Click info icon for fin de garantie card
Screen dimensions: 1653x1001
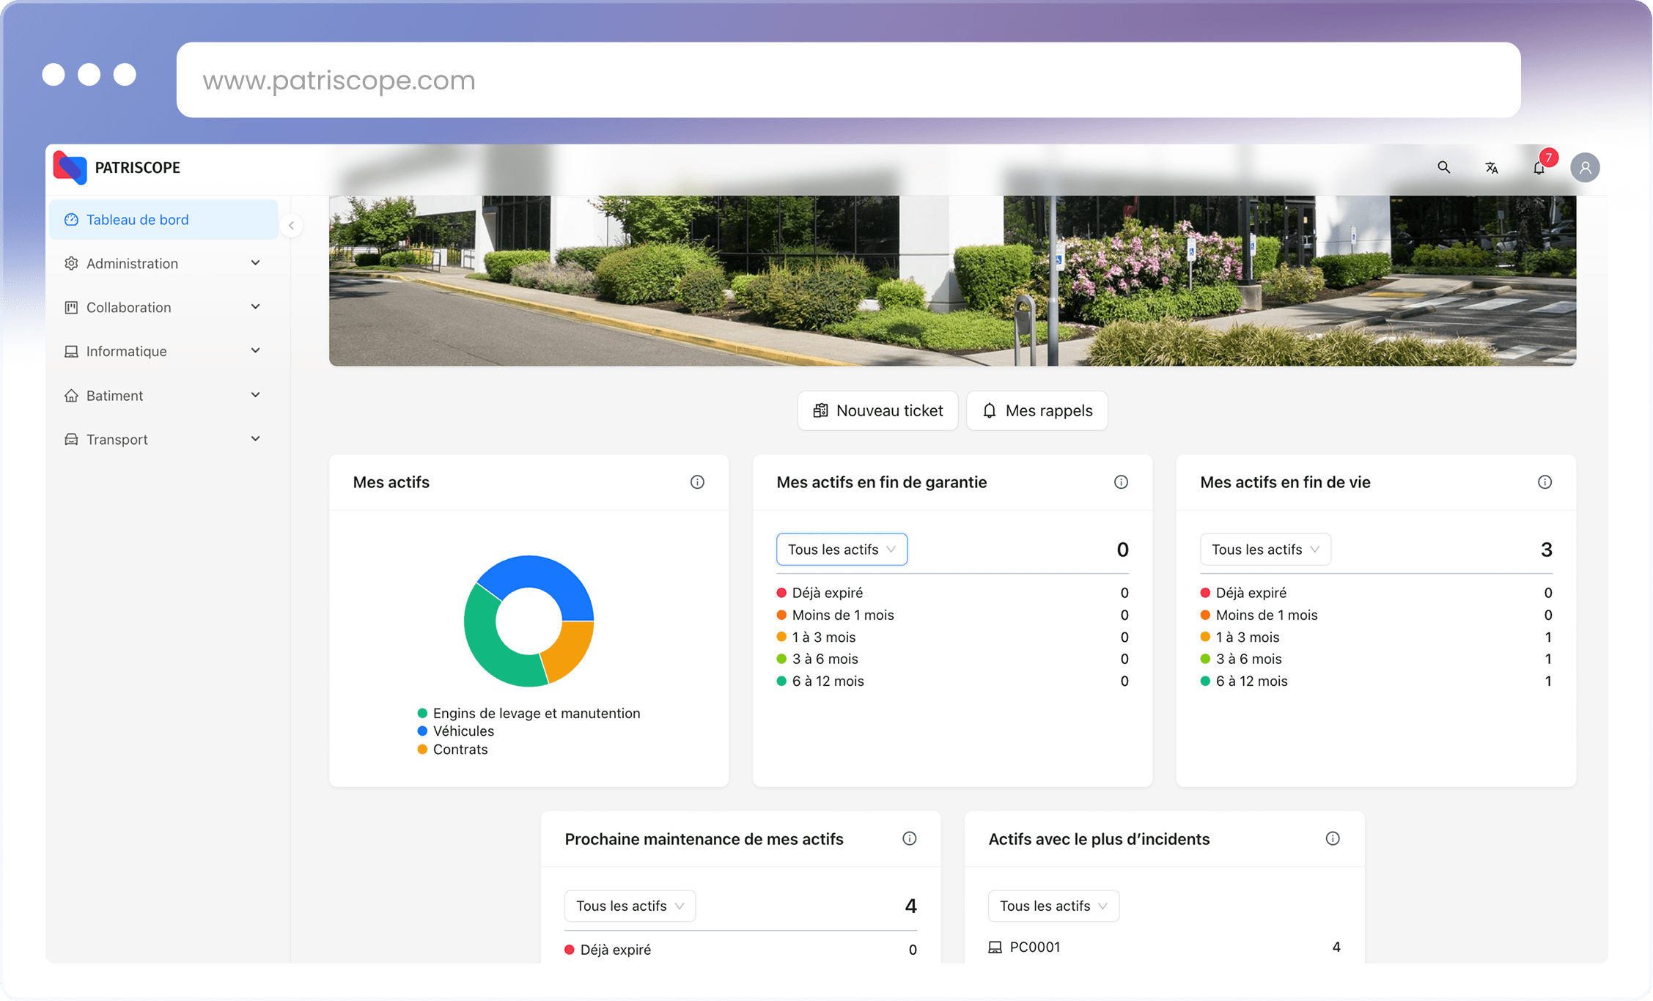pyautogui.click(x=1121, y=482)
